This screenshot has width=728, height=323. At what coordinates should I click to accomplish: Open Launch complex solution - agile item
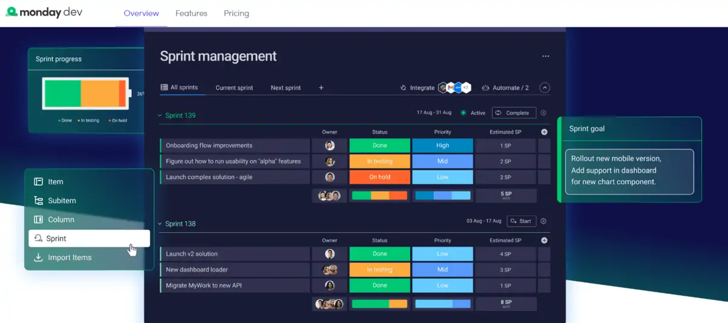pos(235,177)
